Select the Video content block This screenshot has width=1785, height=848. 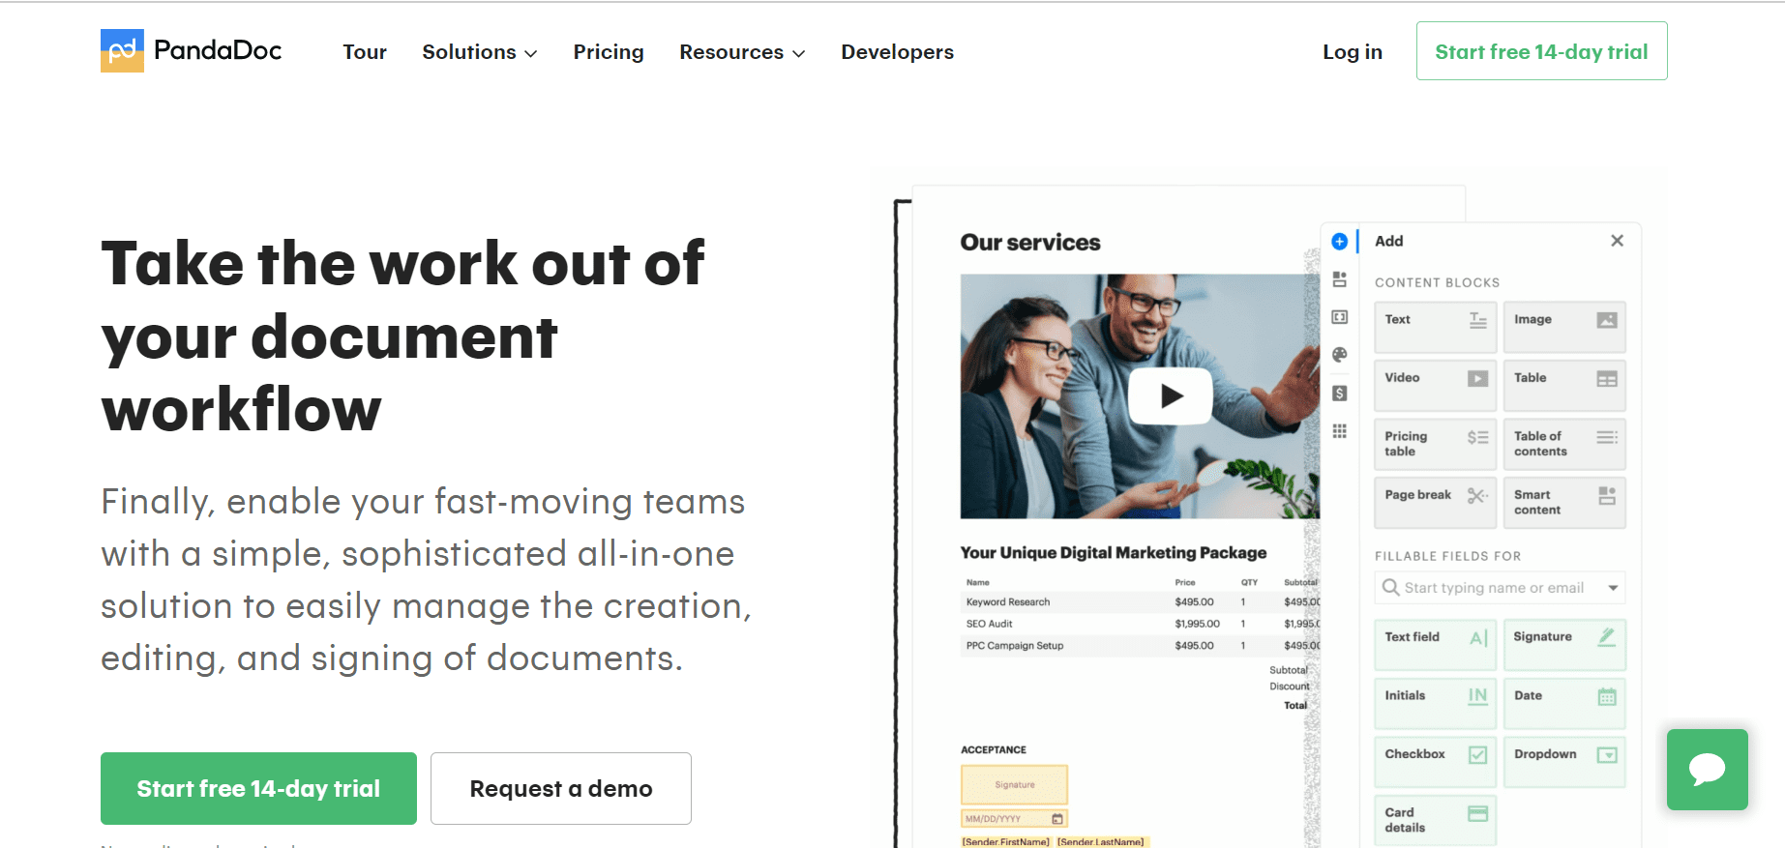1436,386
